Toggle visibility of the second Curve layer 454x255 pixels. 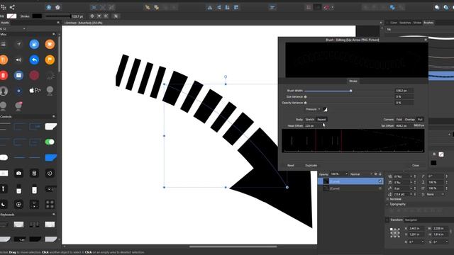coord(380,188)
